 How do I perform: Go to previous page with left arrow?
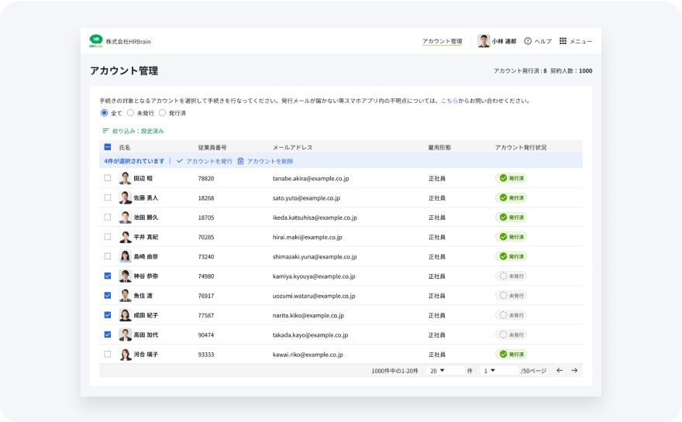click(x=560, y=371)
